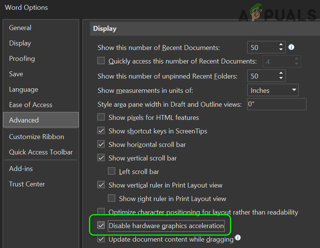The height and width of the screenshot is (248, 320).
Task: Enable Show right ruler in Print Layout
Action: (x=112, y=198)
